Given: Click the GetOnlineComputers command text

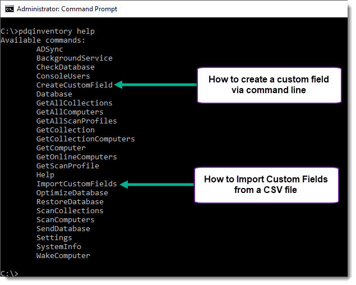Looking at the screenshot, I should (x=77, y=157).
